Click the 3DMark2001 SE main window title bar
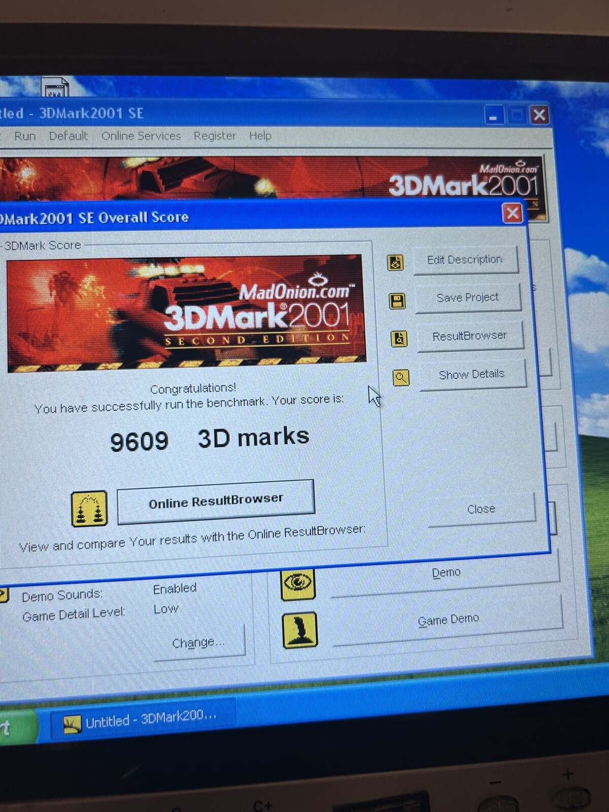Screen dimensions: 609x812 [274, 114]
